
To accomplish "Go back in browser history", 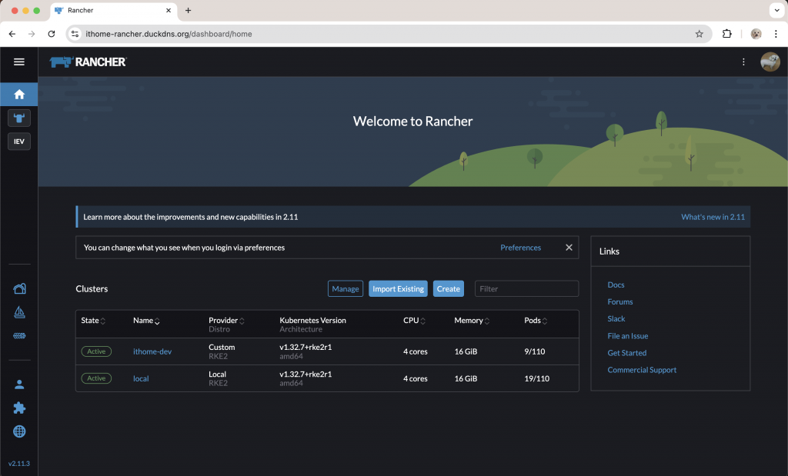I will coord(12,34).
